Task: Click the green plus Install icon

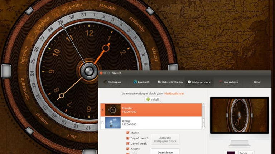Action: (x=148, y=99)
